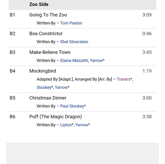Open the Lipton writer link

pos(66,125)
